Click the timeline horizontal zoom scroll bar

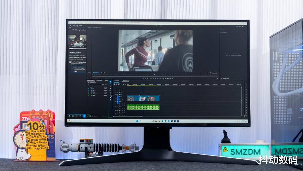(128, 116)
